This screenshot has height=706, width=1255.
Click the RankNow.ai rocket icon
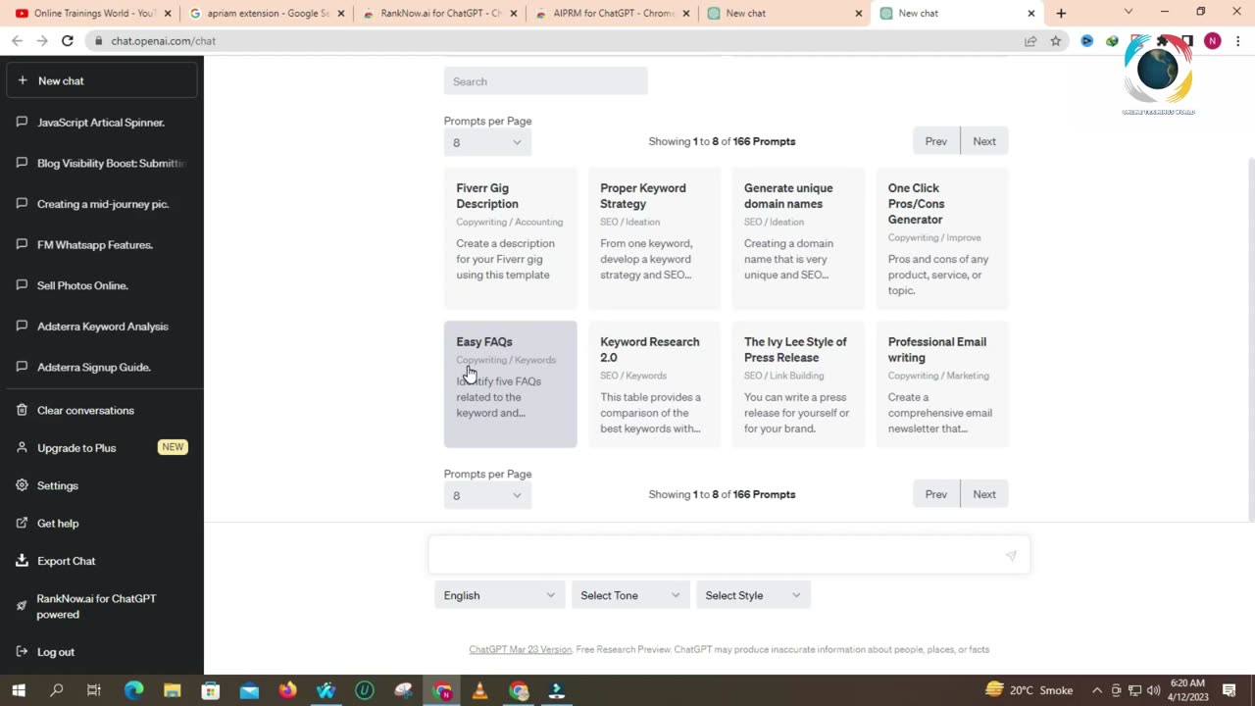click(22, 606)
